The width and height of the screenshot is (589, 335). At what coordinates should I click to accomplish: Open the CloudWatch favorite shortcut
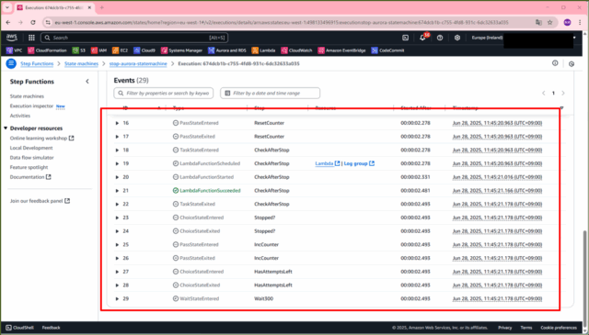point(296,50)
